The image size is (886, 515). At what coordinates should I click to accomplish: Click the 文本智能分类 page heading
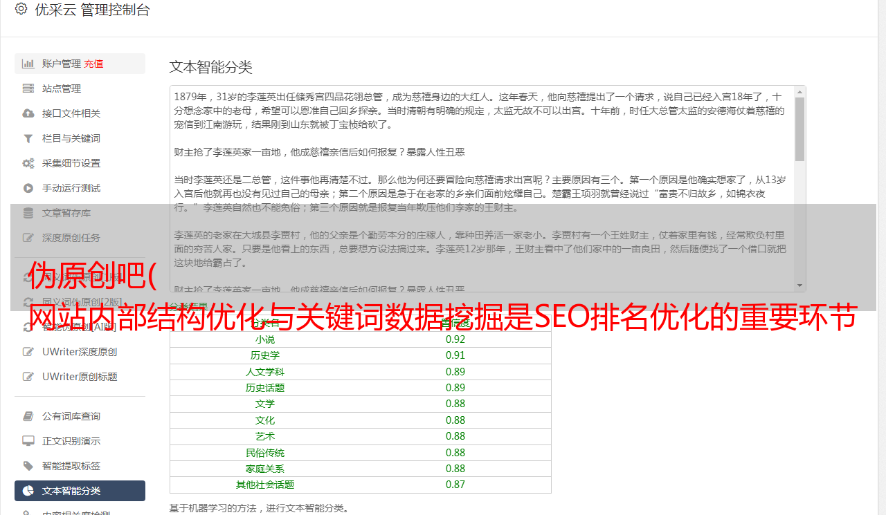[210, 67]
